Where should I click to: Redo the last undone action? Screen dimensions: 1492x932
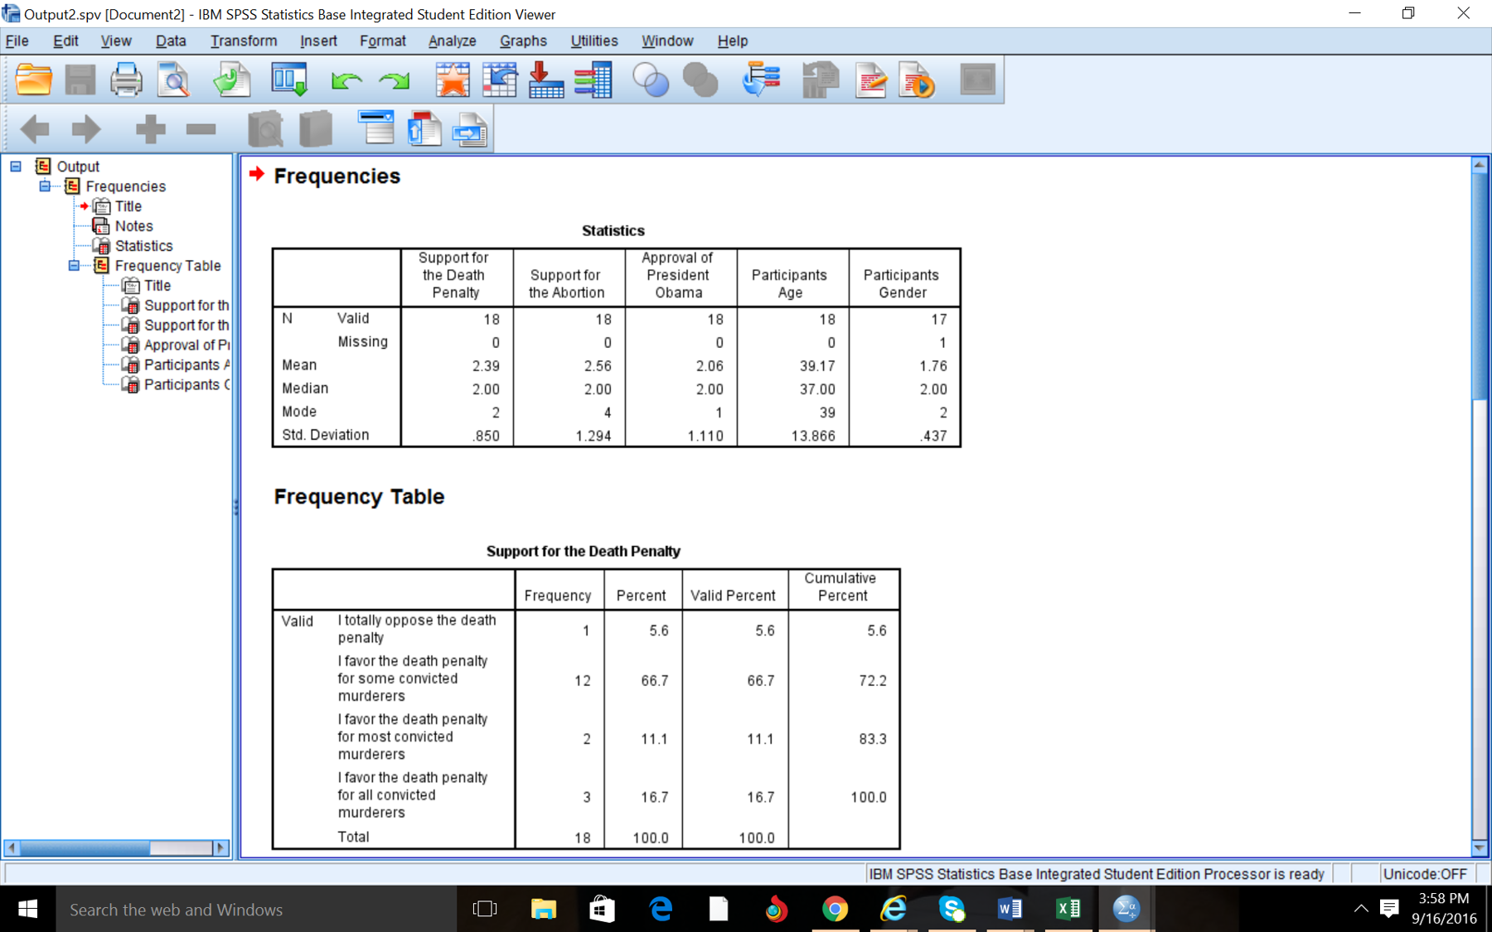point(395,80)
